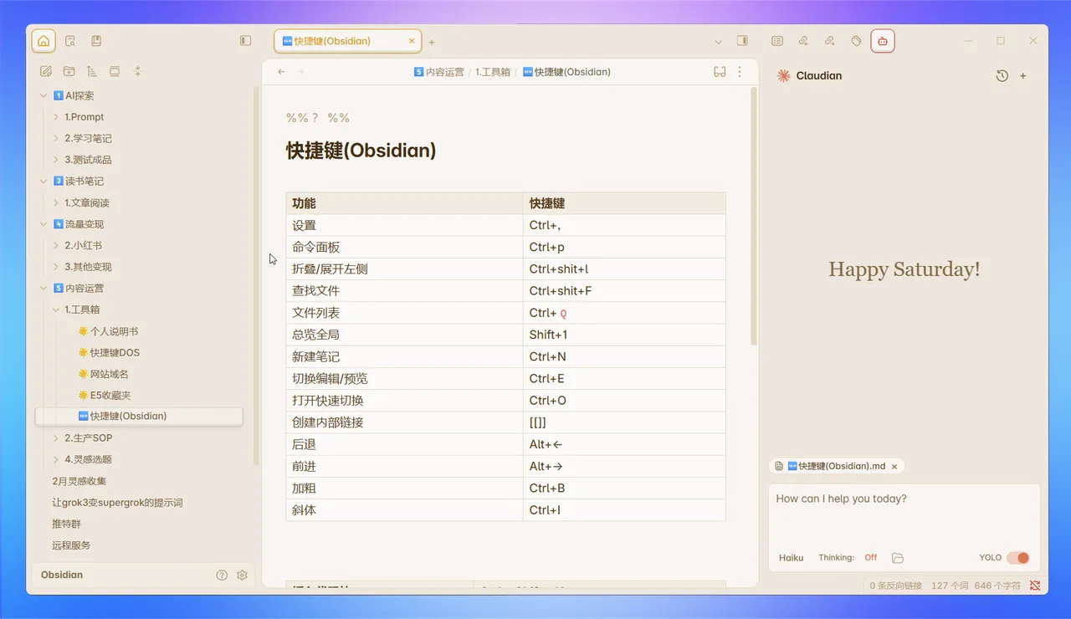Collapse the 1.工具箱 folder
Image resolution: width=1071 pixels, height=619 pixels.
[56, 309]
